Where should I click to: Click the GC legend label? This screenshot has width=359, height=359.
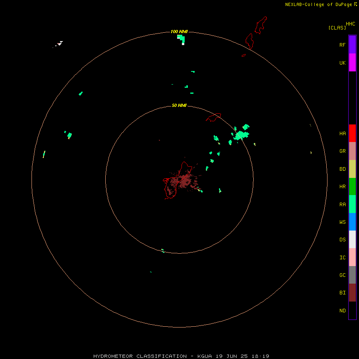coord(342,275)
